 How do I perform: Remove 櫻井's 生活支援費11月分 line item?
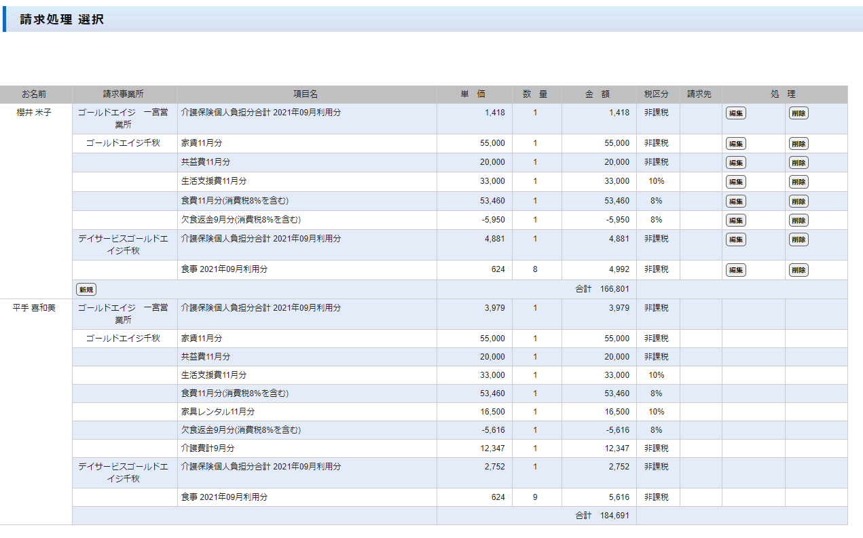(798, 182)
